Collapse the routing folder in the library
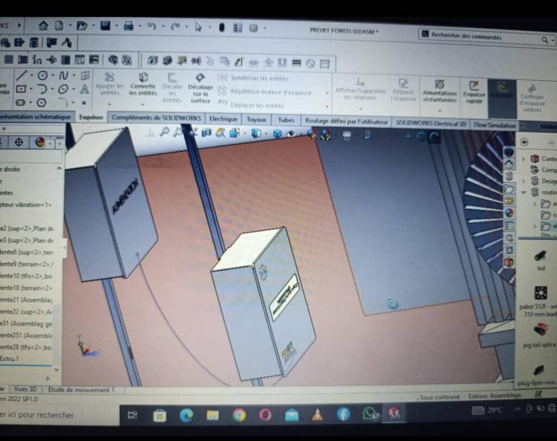 [524, 192]
